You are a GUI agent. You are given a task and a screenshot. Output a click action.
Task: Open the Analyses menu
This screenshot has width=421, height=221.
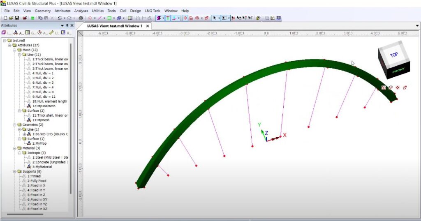click(81, 11)
